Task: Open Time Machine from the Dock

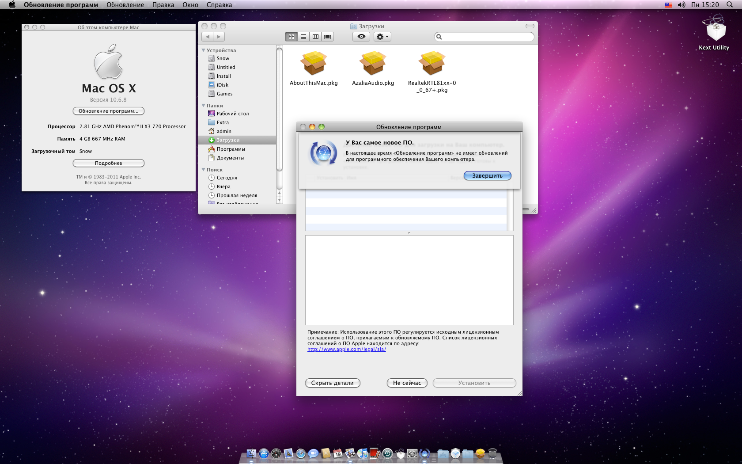Action: coord(387,453)
